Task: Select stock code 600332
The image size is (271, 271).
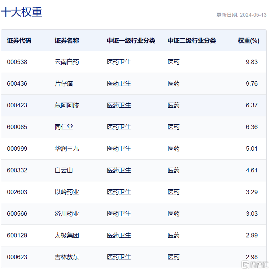Action: (x=17, y=170)
